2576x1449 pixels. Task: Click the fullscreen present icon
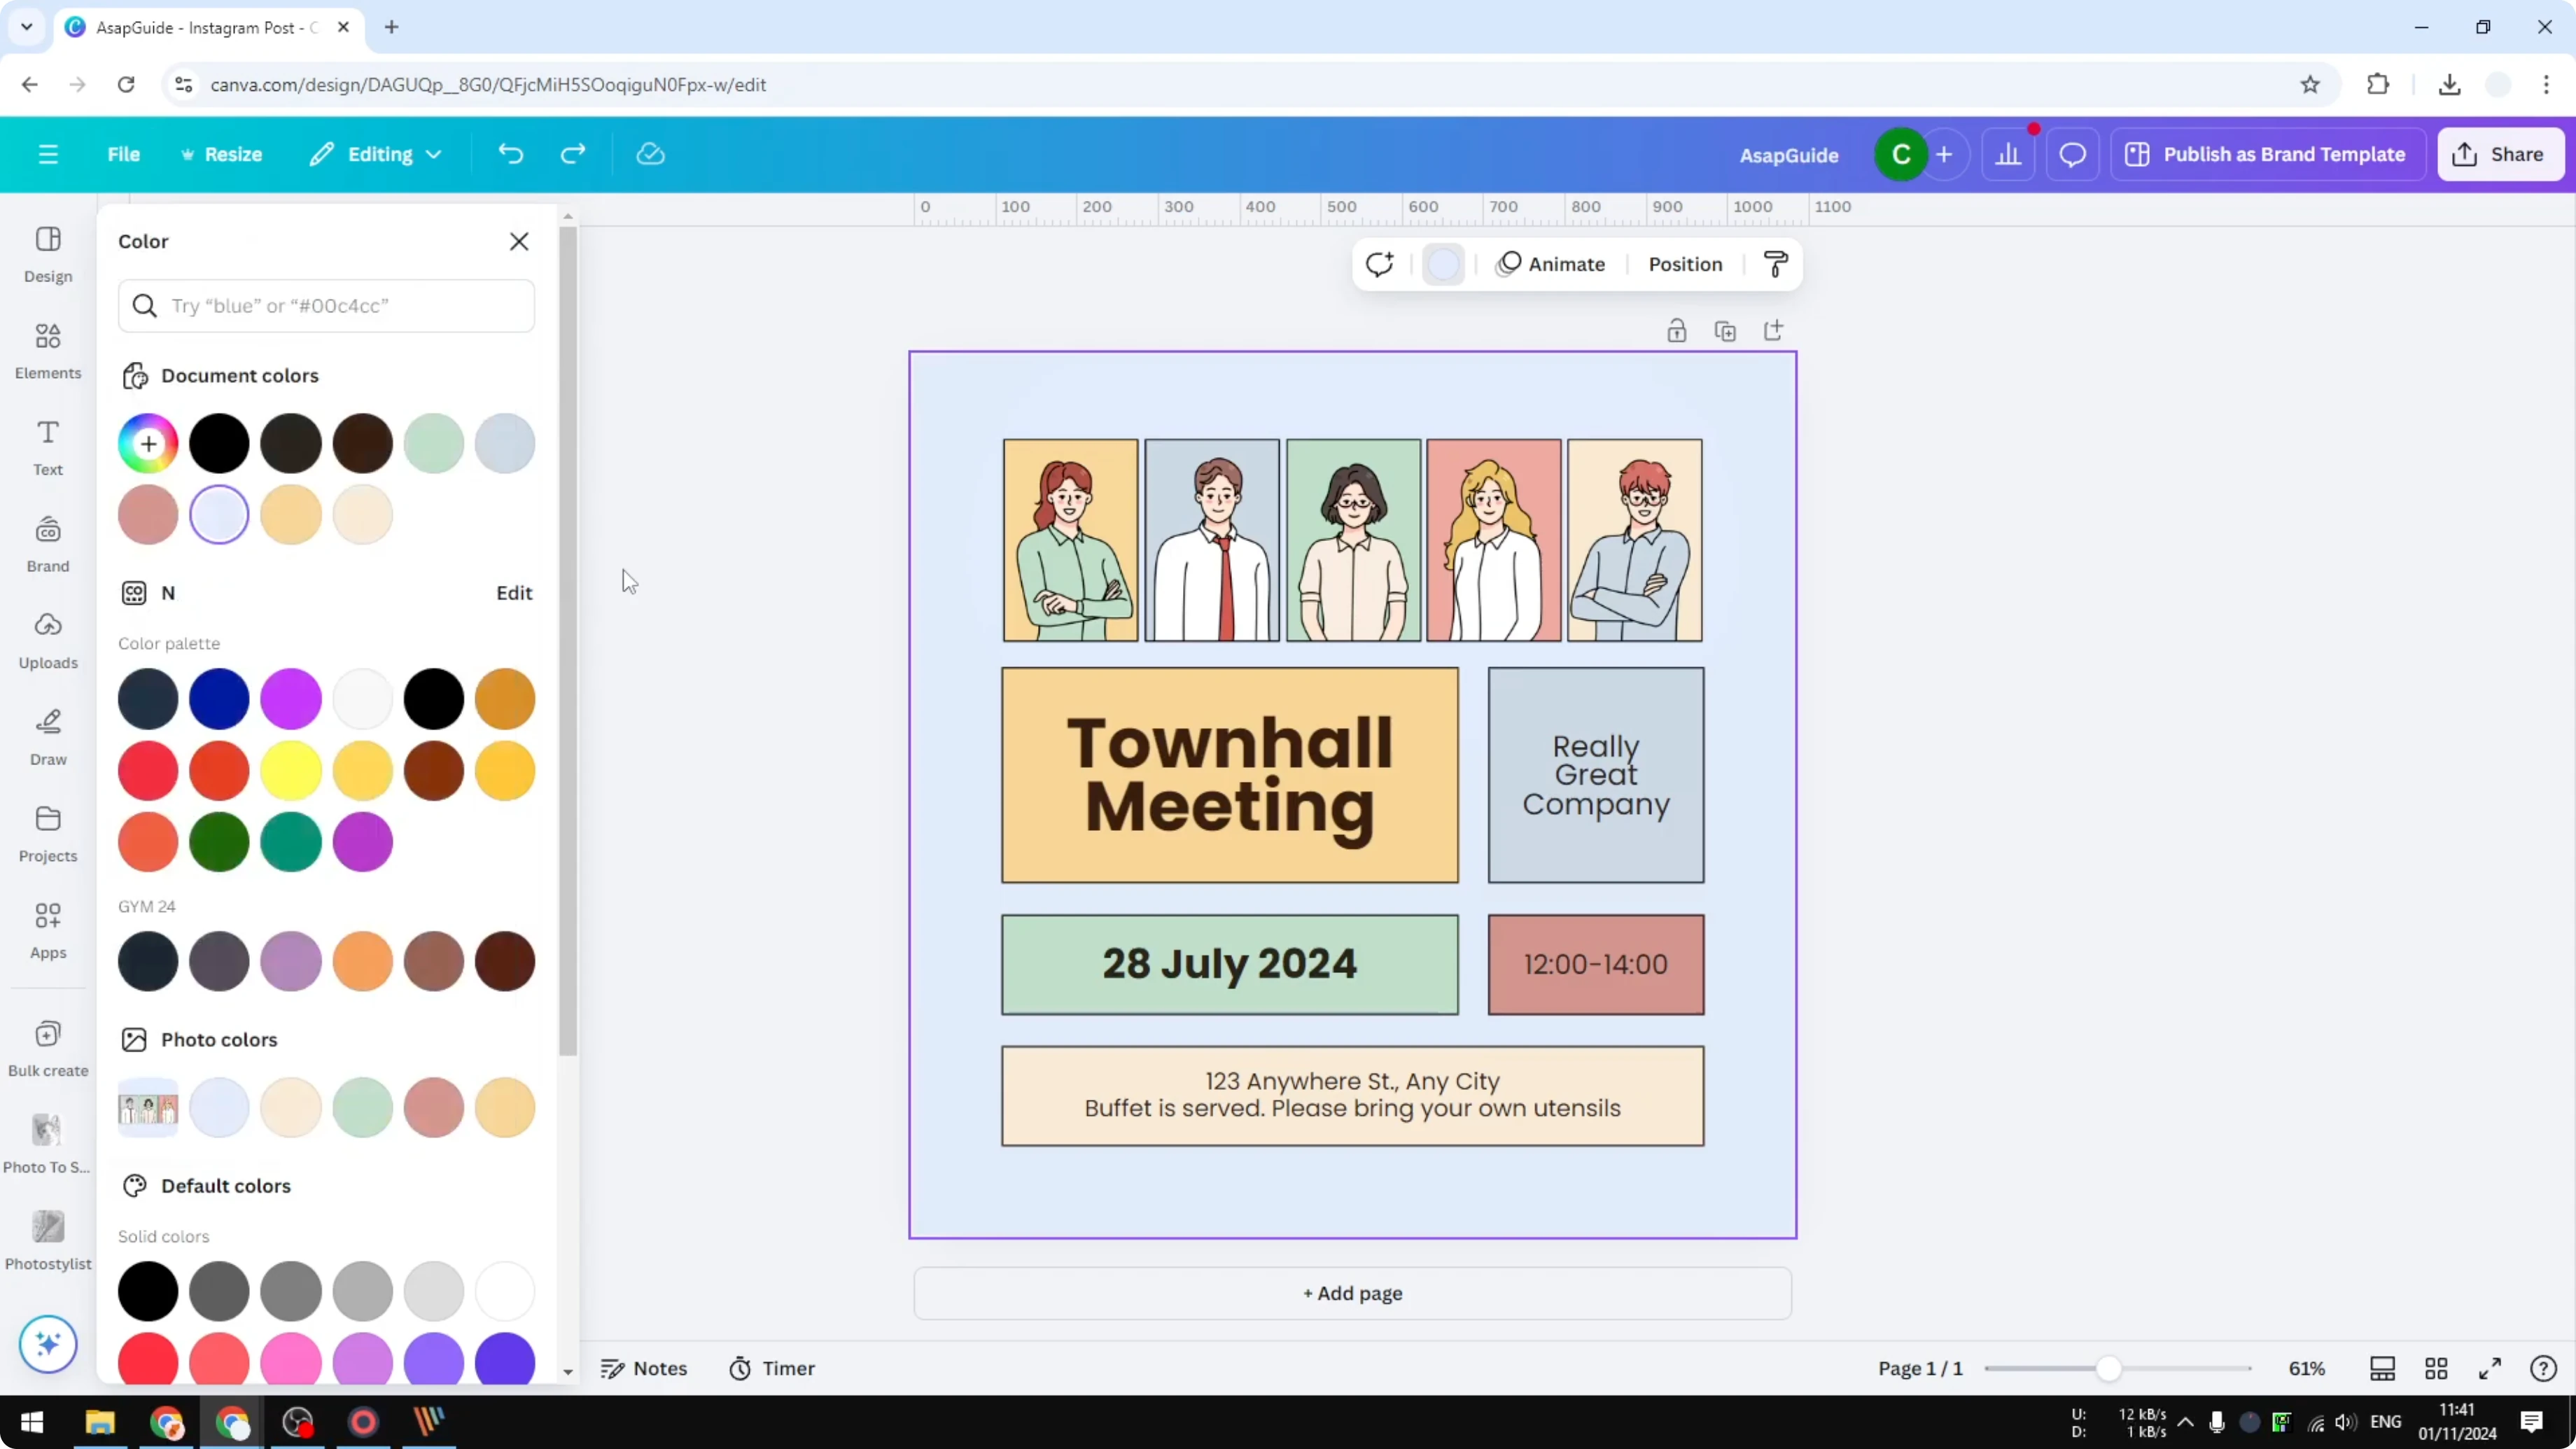2490,1368
